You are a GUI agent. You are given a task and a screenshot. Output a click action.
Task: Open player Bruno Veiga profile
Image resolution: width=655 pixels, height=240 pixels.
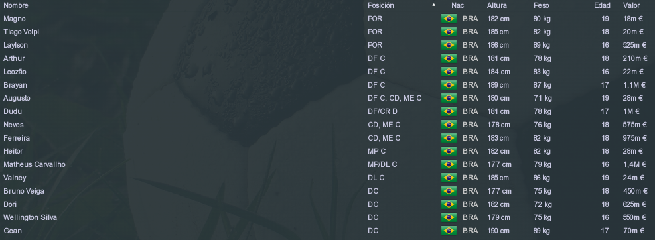24,191
